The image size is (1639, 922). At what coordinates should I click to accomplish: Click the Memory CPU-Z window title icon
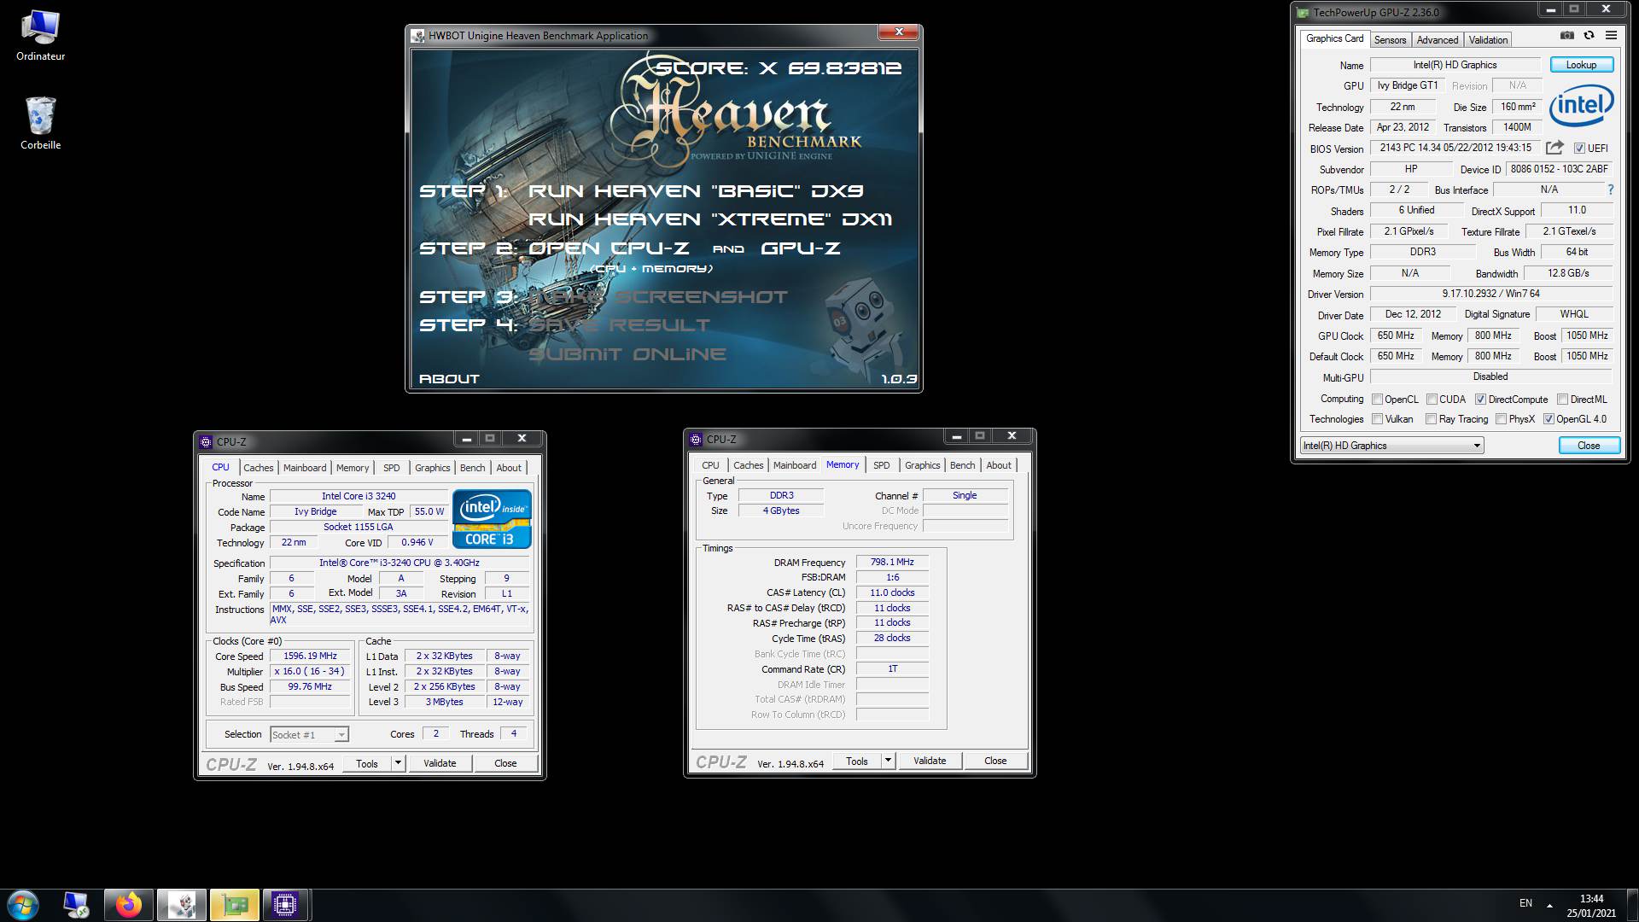point(696,439)
